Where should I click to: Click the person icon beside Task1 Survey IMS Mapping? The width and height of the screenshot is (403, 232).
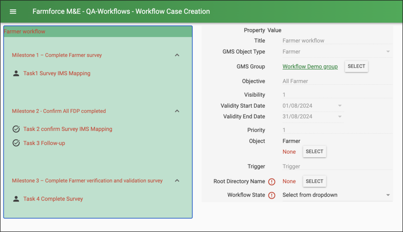pos(16,73)
